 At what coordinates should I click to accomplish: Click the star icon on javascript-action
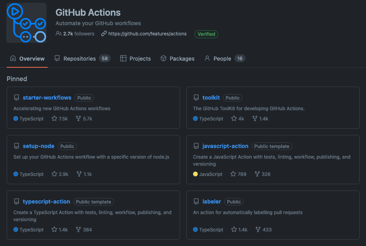pos(233,174)
